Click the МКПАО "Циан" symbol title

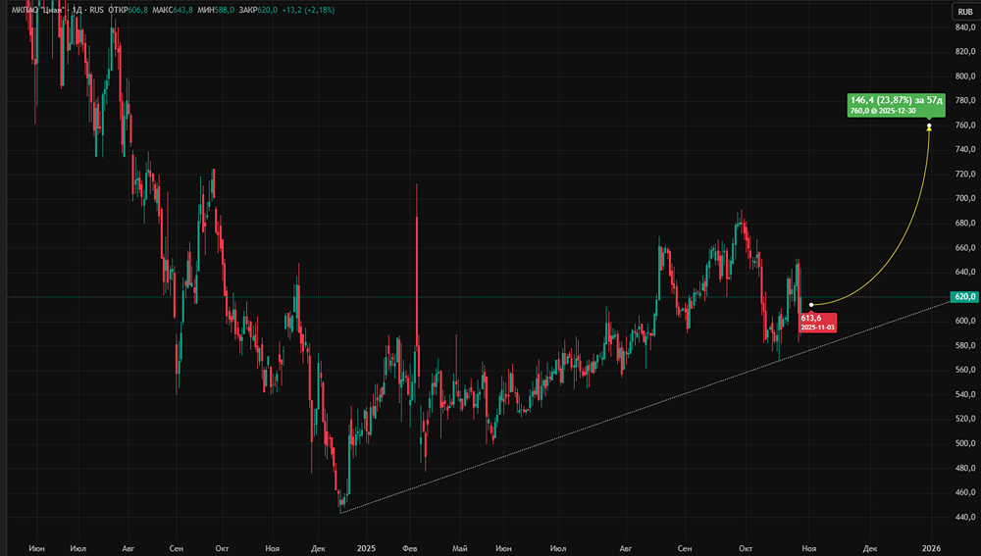coord(37,10)
